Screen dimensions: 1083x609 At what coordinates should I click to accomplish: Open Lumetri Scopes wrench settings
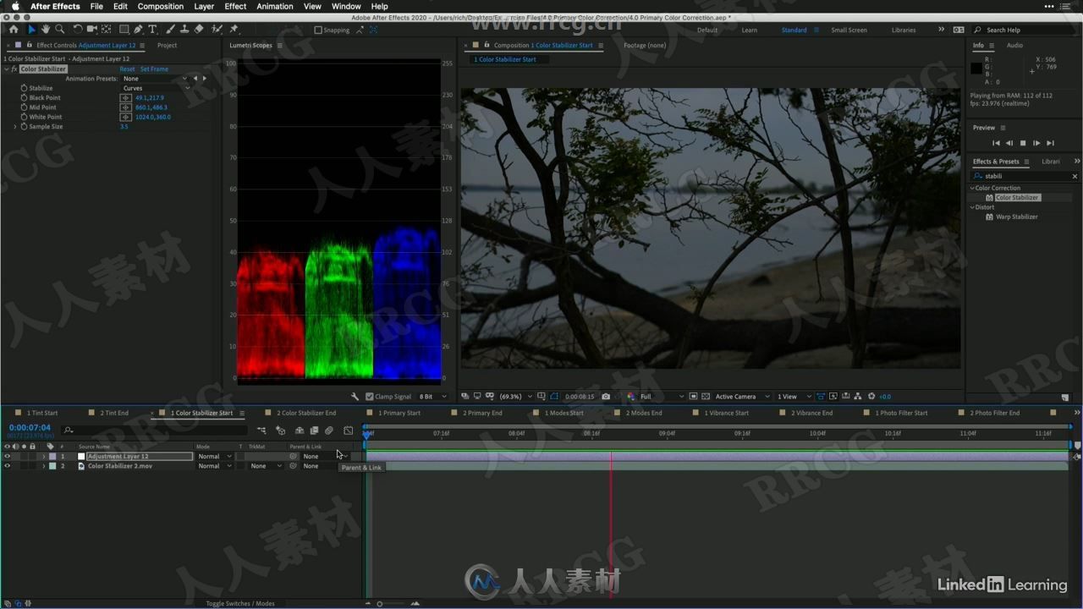(x=355, y=397)
